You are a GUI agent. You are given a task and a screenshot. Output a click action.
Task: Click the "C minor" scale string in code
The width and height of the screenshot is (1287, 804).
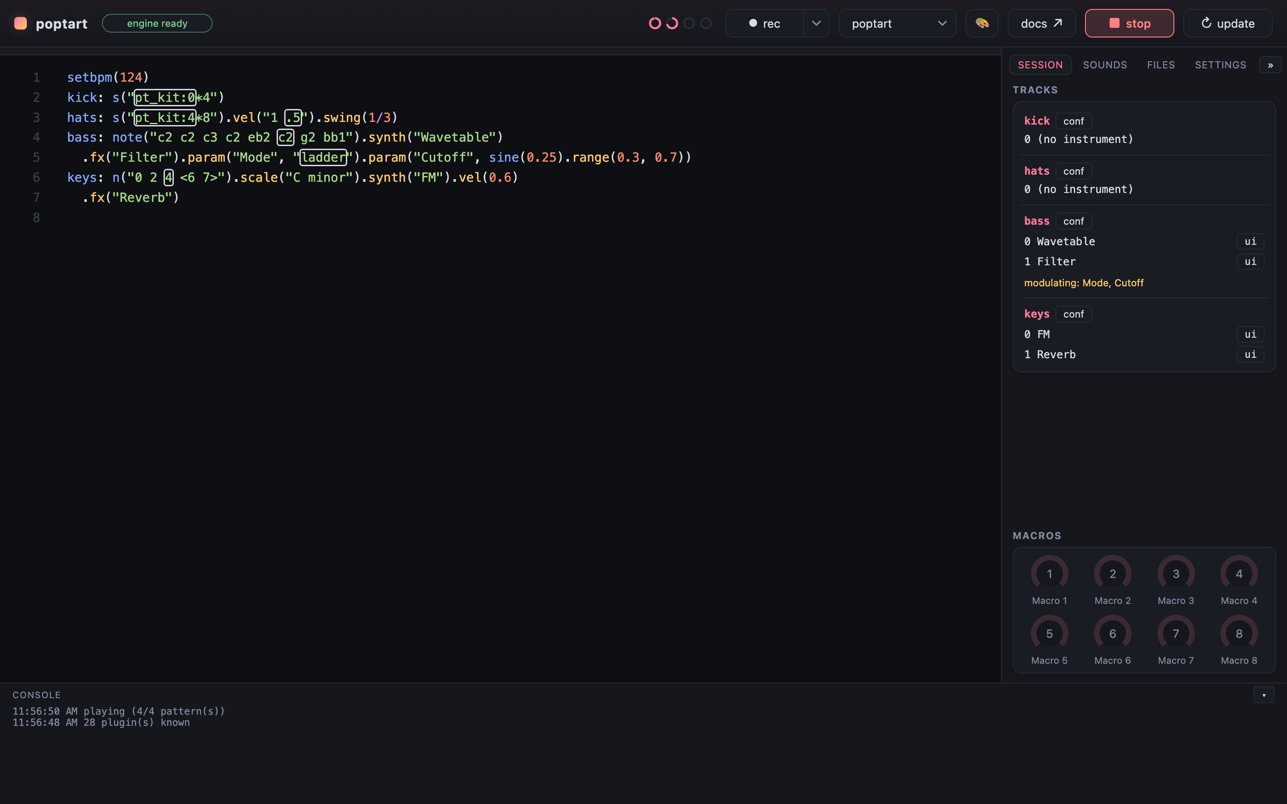pyautogui.click(x=319, y=178)
